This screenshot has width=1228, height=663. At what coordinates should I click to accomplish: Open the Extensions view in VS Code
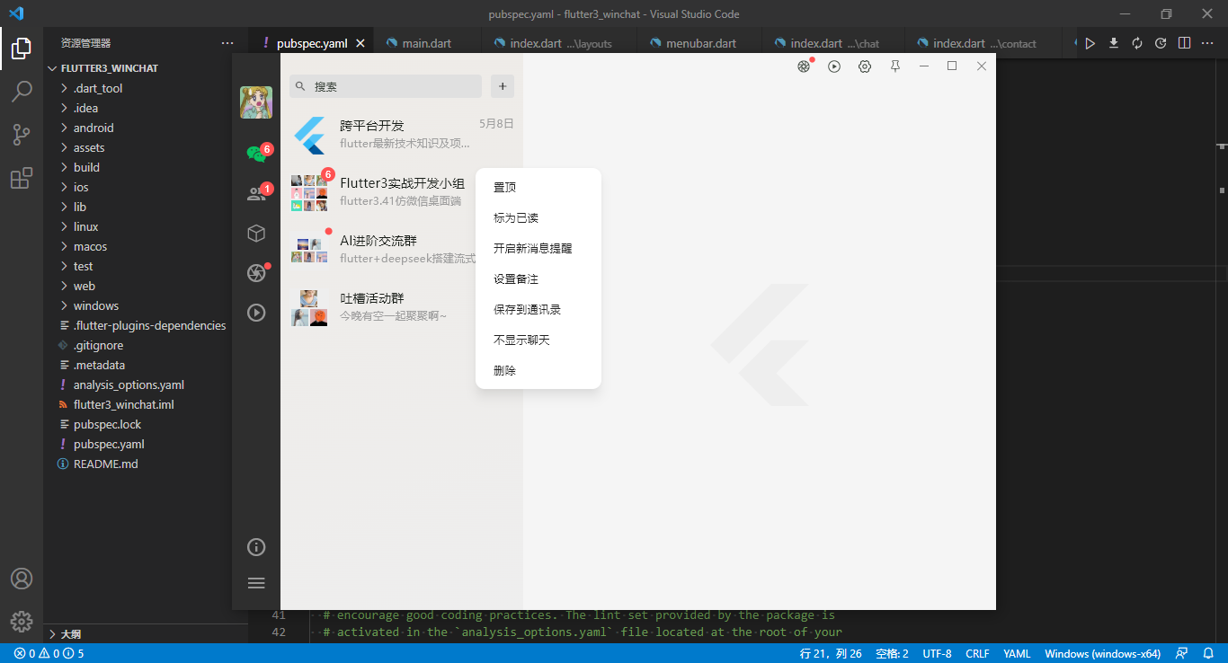coord(22,178)
